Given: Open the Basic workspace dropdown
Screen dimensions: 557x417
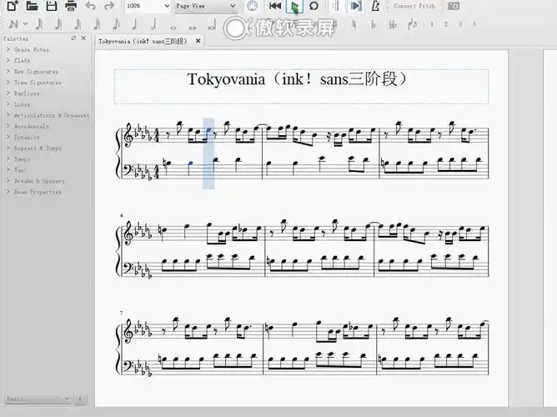Looking at the screenshot, I should (x=38, y=399).
